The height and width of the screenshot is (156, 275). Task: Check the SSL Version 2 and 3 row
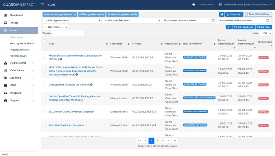click(44, 112)
